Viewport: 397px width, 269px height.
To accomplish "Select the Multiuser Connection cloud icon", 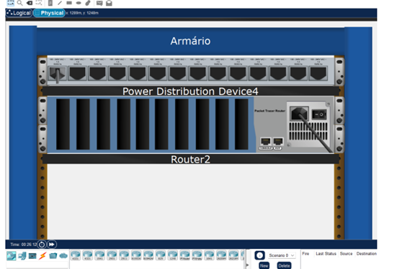I will click(63, 256).
